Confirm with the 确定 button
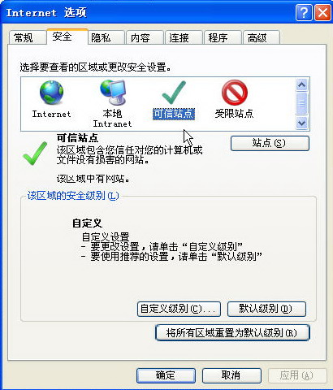 [x=166, y=375]
